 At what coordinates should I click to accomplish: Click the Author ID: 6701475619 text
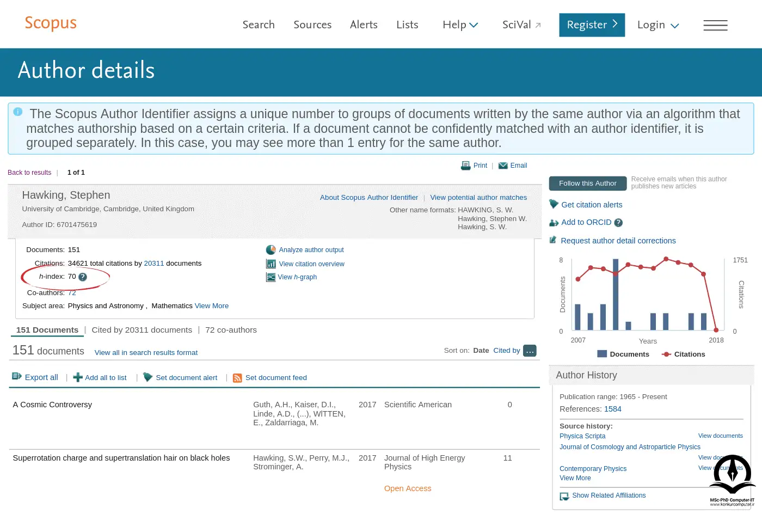[59, 225]
